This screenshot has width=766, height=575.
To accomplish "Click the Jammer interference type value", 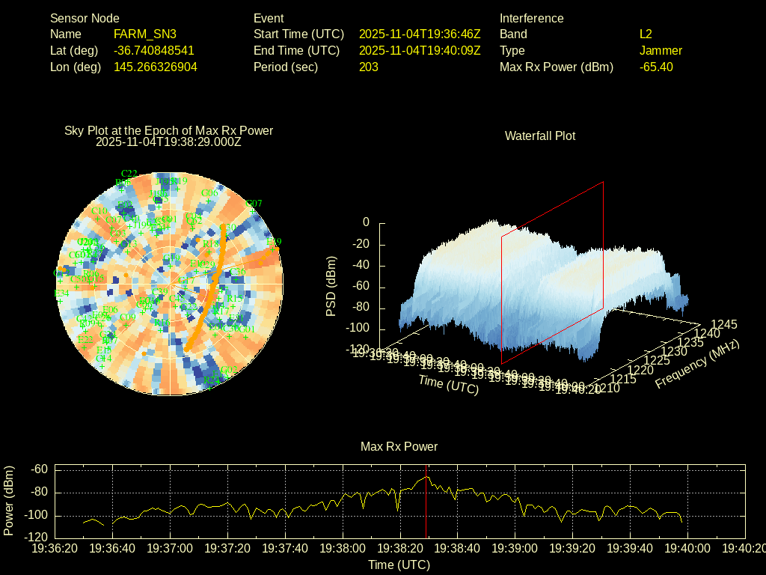I will pyautogui.click(x=661, y=50).
